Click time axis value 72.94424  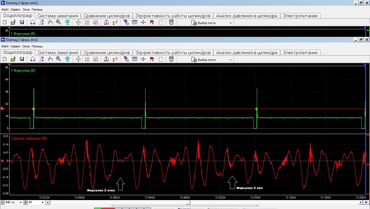[150, 198]
